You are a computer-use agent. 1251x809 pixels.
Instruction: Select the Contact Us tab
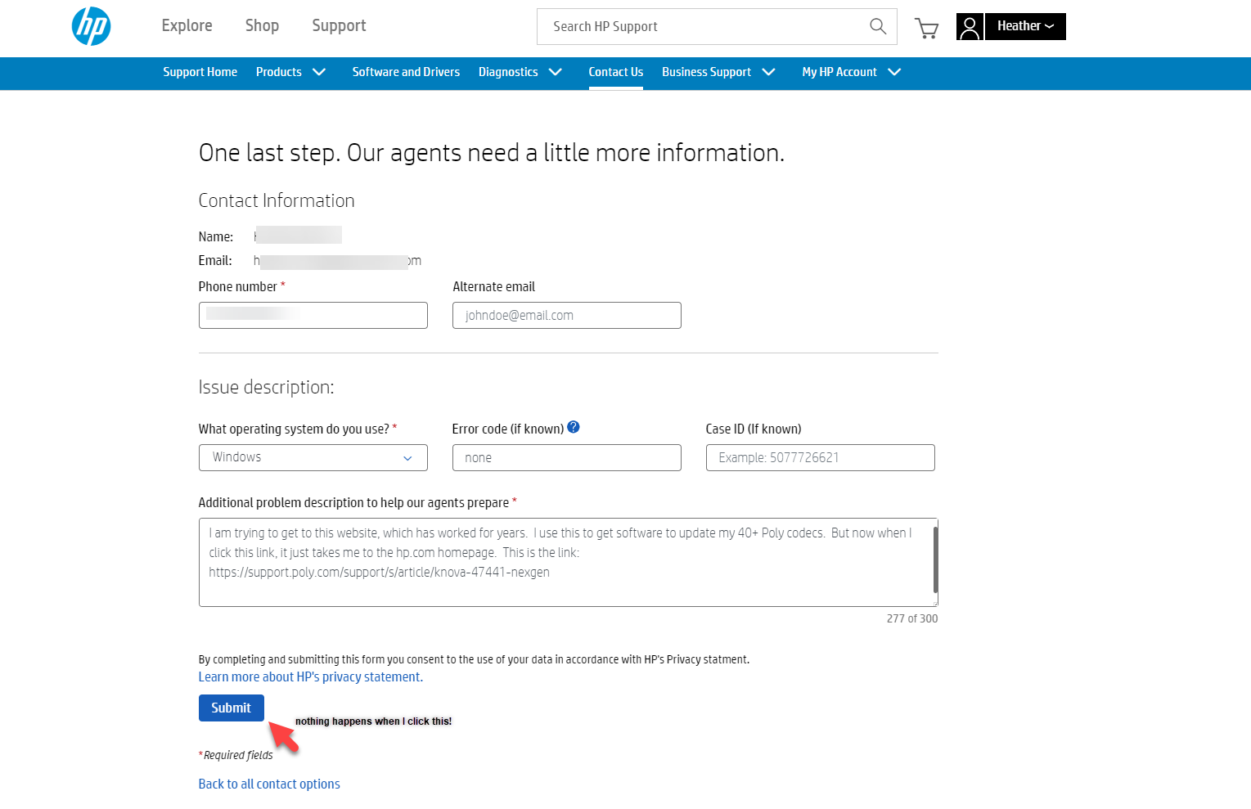[x=615, y=72]
